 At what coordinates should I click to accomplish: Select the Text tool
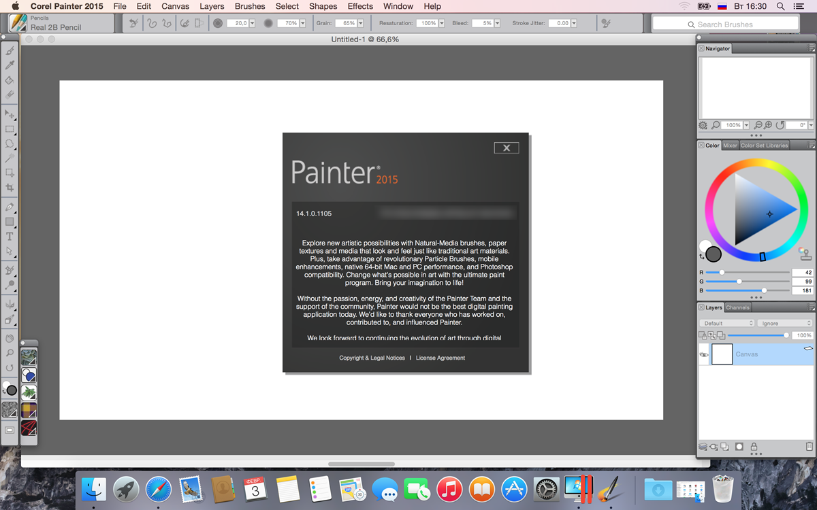(x=10, y=237)
